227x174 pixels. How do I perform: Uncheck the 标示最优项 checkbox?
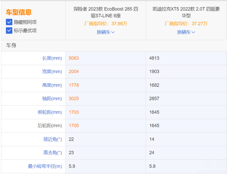coord(9,31)
